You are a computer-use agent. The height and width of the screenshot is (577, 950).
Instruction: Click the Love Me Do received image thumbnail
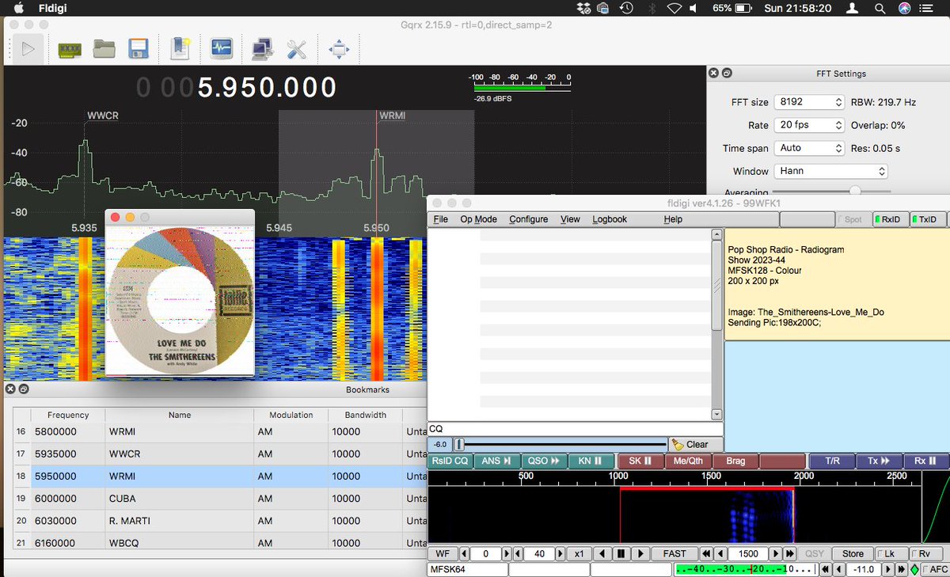[x=180, y=299]
